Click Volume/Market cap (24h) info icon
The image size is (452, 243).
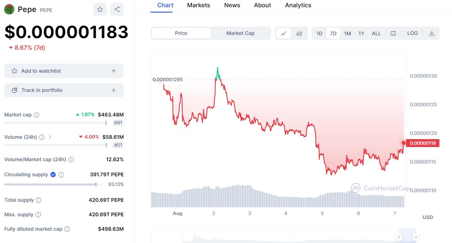[x=71, y=160]
